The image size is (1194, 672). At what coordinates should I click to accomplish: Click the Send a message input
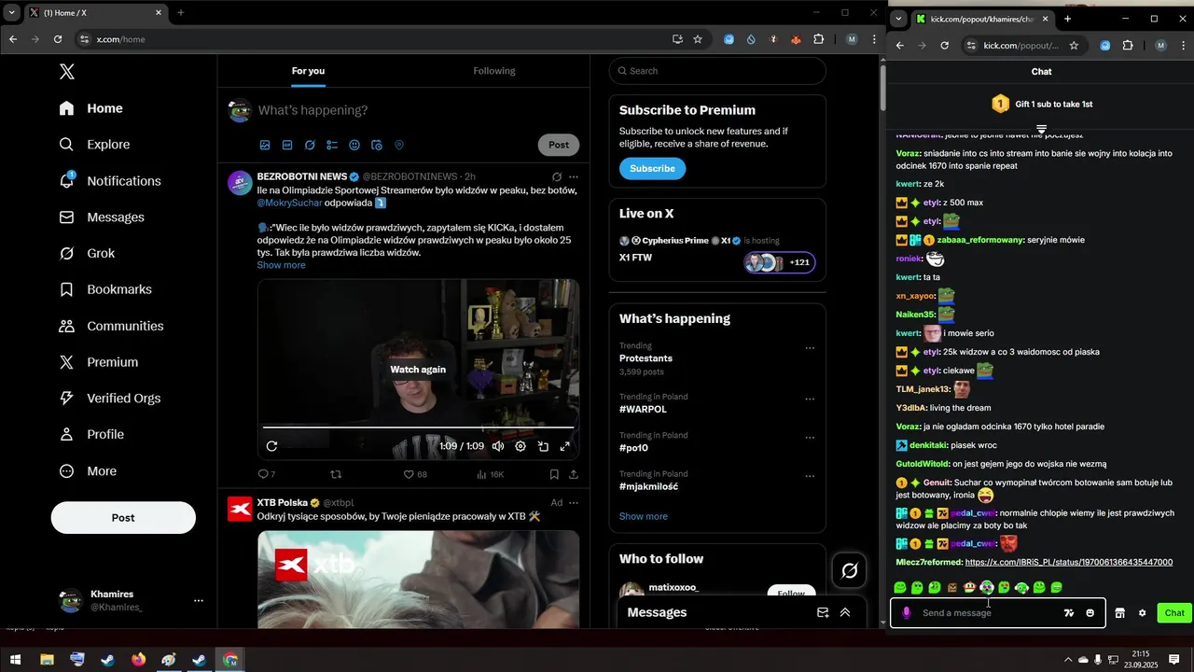tap(988, 613)
